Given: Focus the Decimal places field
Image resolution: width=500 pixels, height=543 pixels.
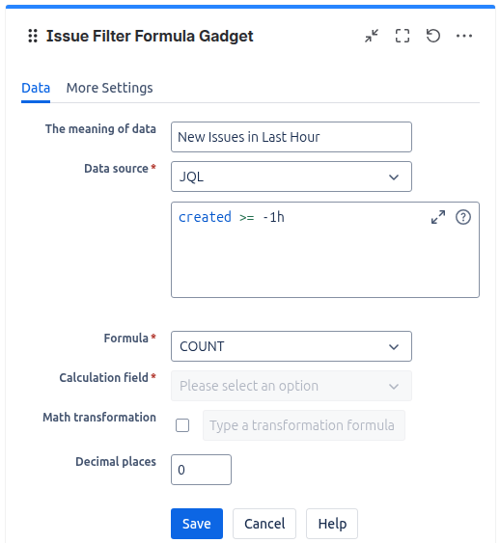Looking at the screenshot, I should [x=201, y=470].
